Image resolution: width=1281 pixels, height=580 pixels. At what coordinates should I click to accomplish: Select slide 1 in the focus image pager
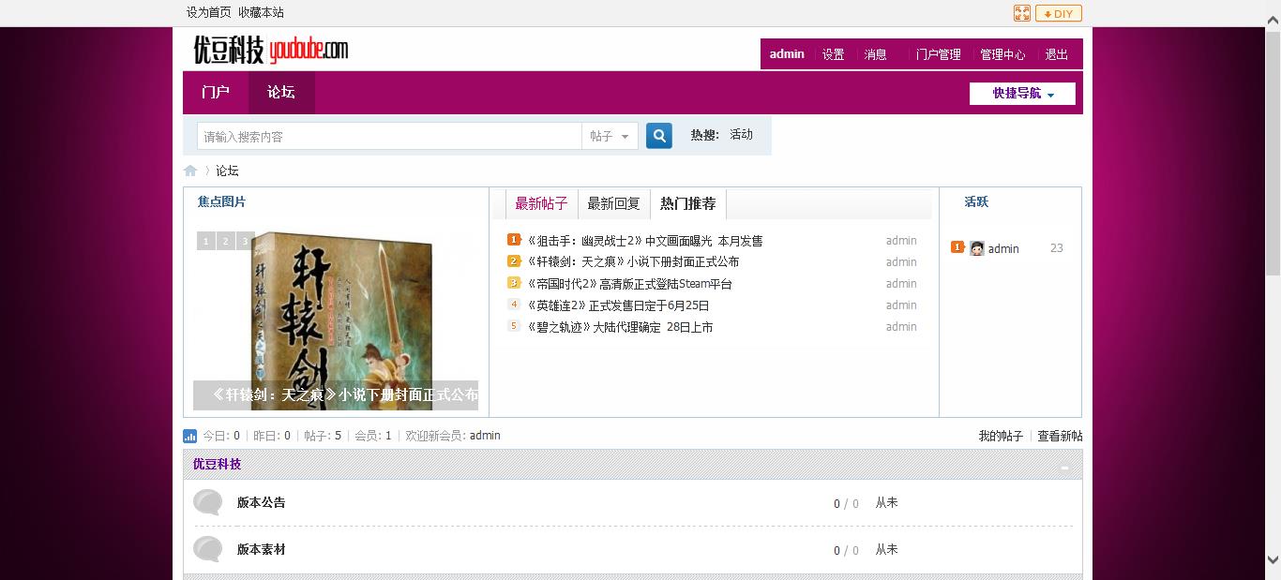click(x=205, y=240)
